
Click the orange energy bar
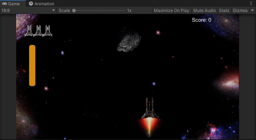tap(32, 65)
